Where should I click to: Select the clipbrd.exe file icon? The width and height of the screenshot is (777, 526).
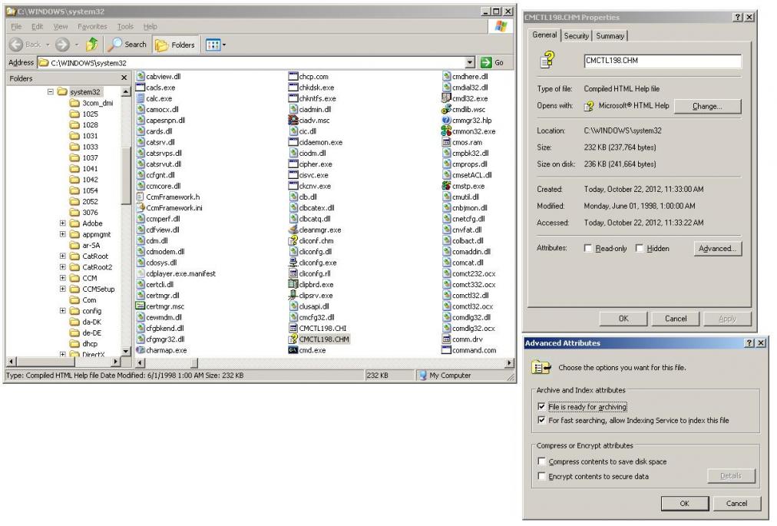point(293,284)
